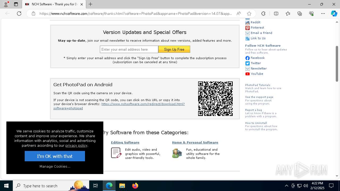Open Collections icon
Screen dimensions: 340x191
click(x=300, y=14)
